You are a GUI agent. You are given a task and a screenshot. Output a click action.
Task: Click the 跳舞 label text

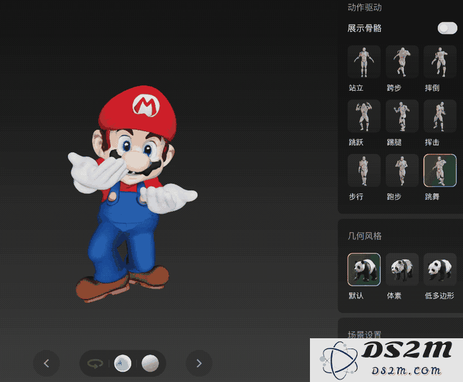coord(432,197)
